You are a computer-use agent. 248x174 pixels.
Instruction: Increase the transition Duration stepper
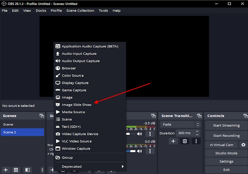(x=197, y=131)
